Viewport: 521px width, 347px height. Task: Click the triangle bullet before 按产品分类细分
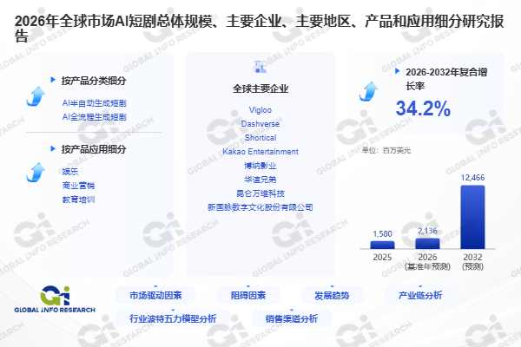point(52,80)
